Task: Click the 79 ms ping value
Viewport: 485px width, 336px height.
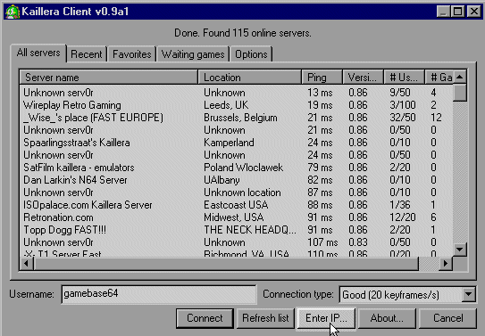Action: 320,168
